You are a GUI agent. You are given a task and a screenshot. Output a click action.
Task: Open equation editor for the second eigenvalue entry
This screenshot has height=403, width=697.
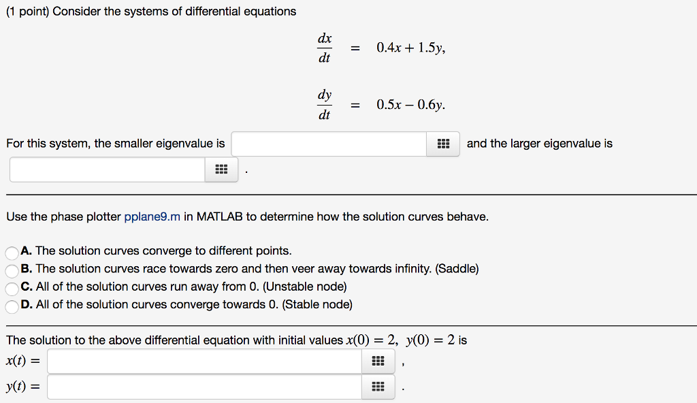[221, 170]
